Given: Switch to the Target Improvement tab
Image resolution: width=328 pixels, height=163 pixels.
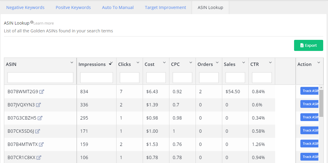Looking at the screenshot, I should pyautogui.click(x=166, y=7).
